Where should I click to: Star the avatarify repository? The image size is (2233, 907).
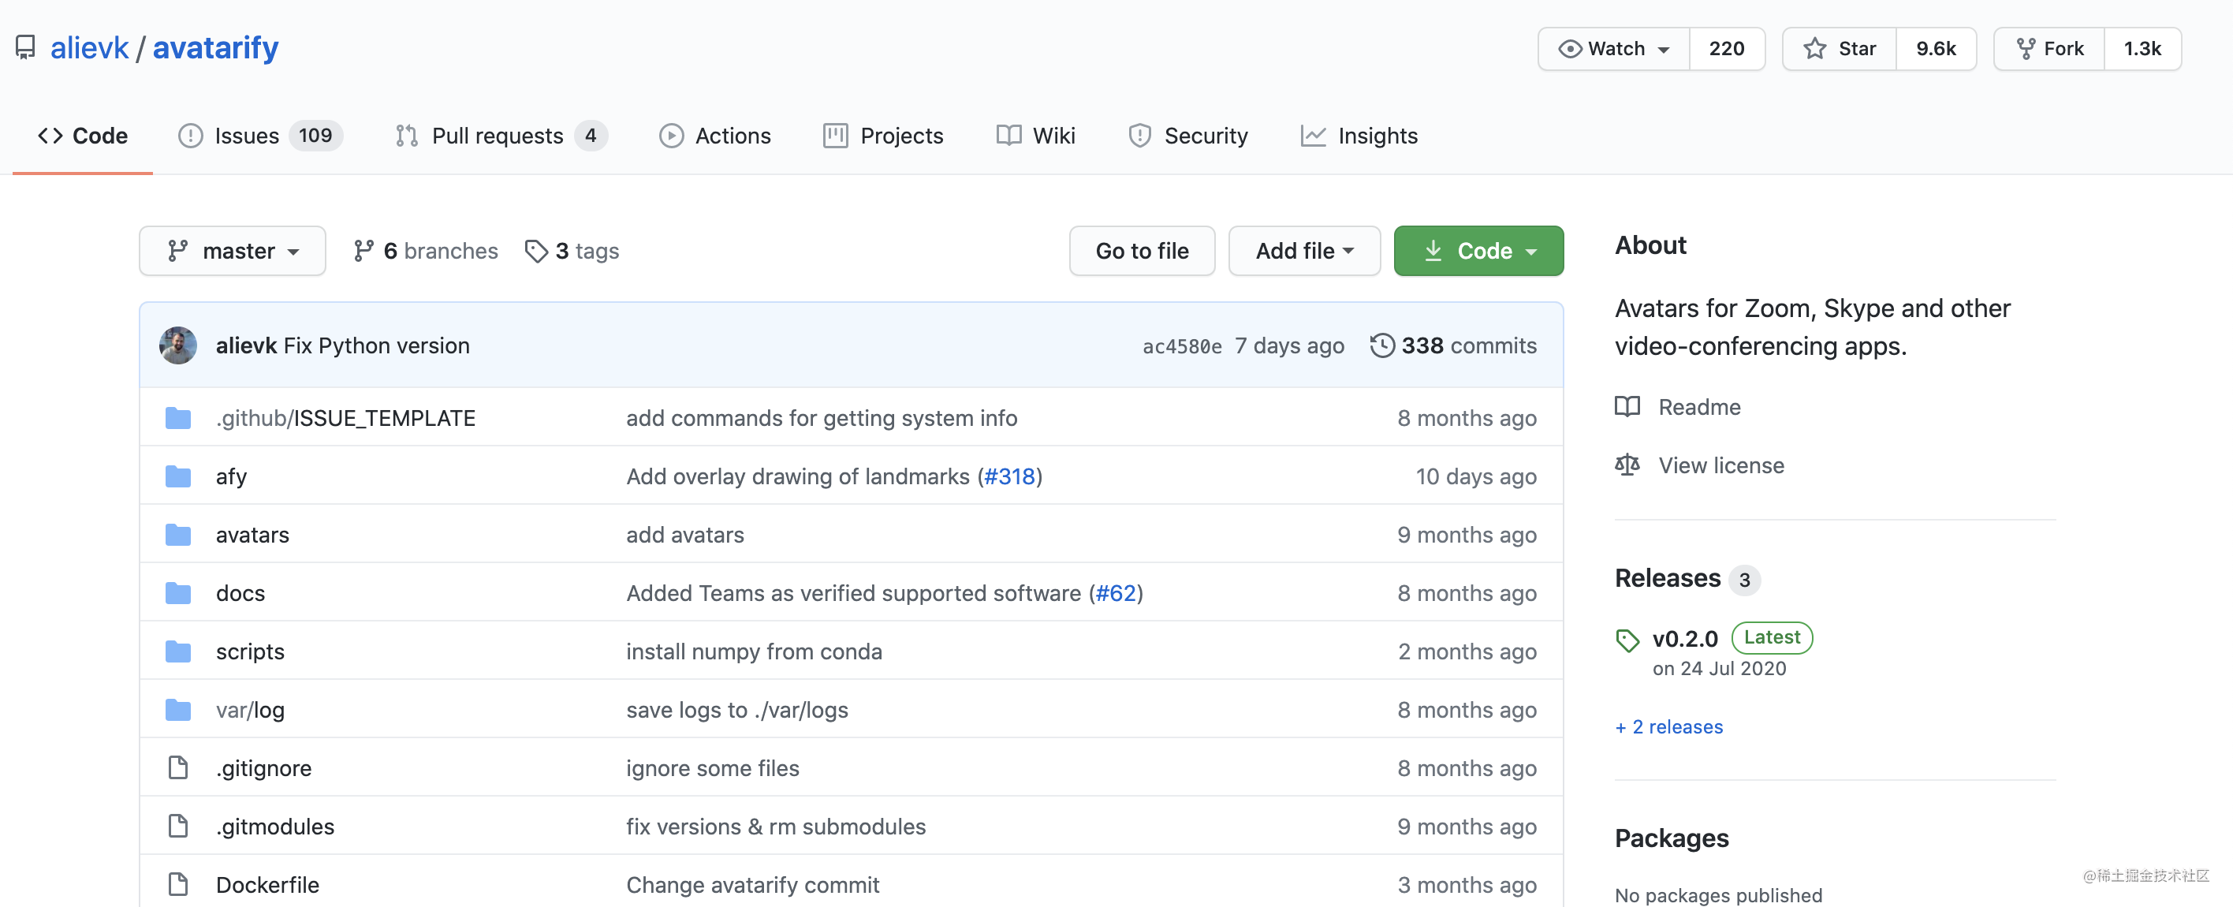1839,49
